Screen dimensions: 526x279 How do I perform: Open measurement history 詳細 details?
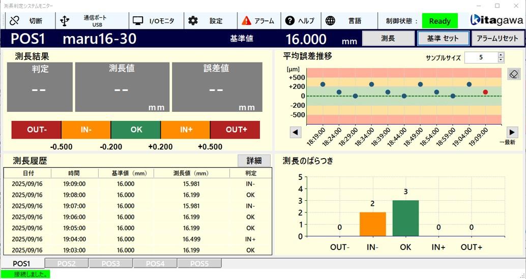coord(254,161)
